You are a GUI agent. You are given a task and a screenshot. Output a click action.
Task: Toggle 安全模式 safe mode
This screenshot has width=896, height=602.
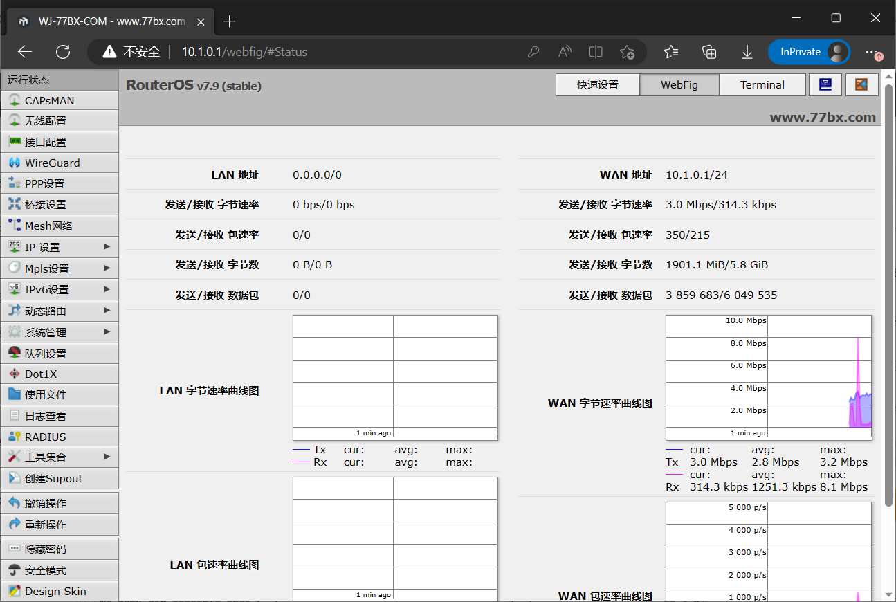tap(46, 571)
